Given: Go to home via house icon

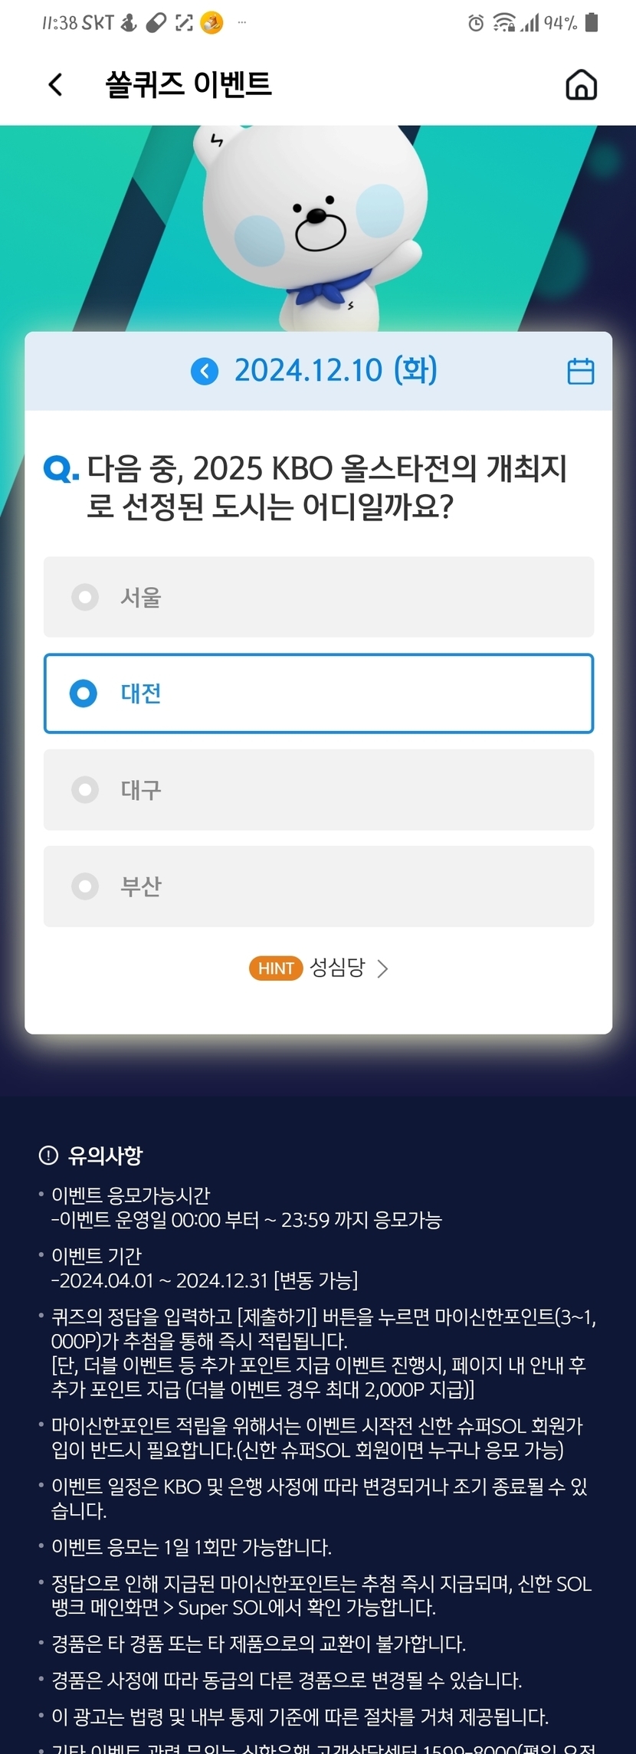Looking at the screenshot, I should pyautogui.click(x=581, y=84).
